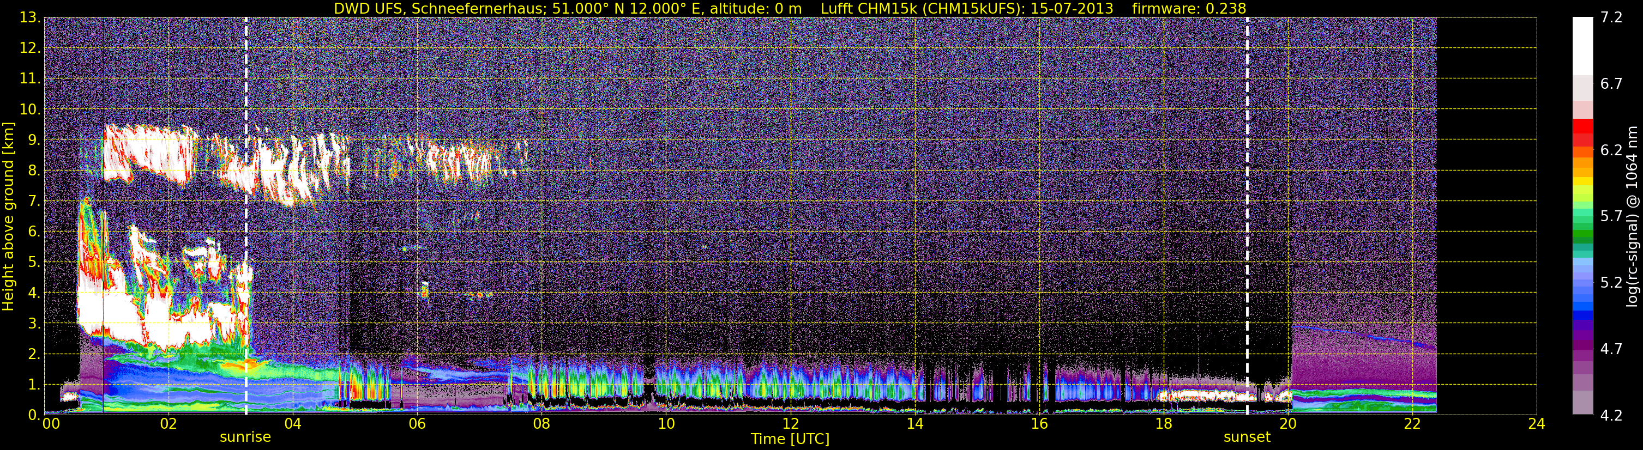Click the time axis tick label "04"

tap(293, 424)
